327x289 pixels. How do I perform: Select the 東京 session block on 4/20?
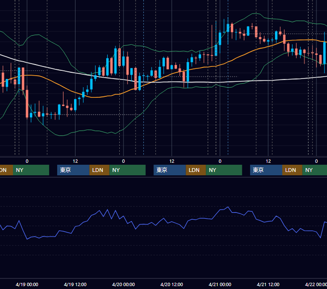pyautogui.click(x=170, y=170)
